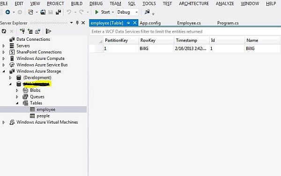This screenshot has height=176, width=281.
Task: Click the Add SharePoint Connection icon
Action: [x=37, y=31]
